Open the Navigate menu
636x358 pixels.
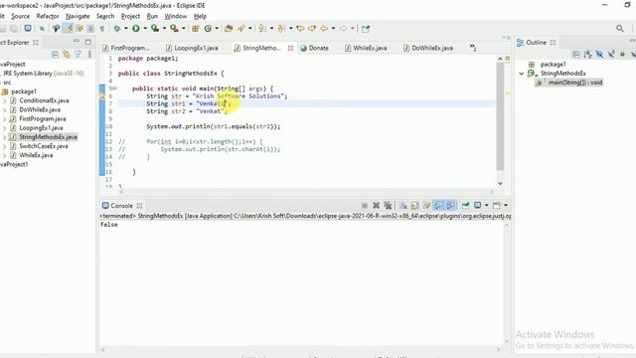pos(78,16)
